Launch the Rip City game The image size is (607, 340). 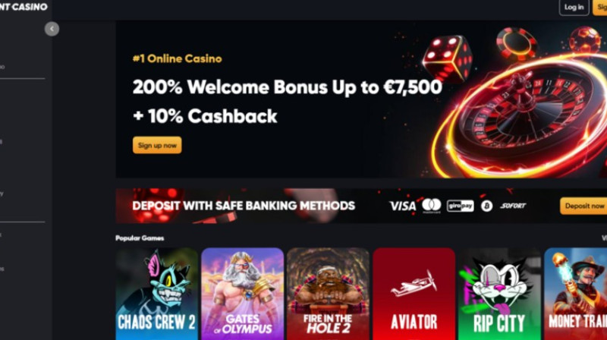click(x=499, y=294)
